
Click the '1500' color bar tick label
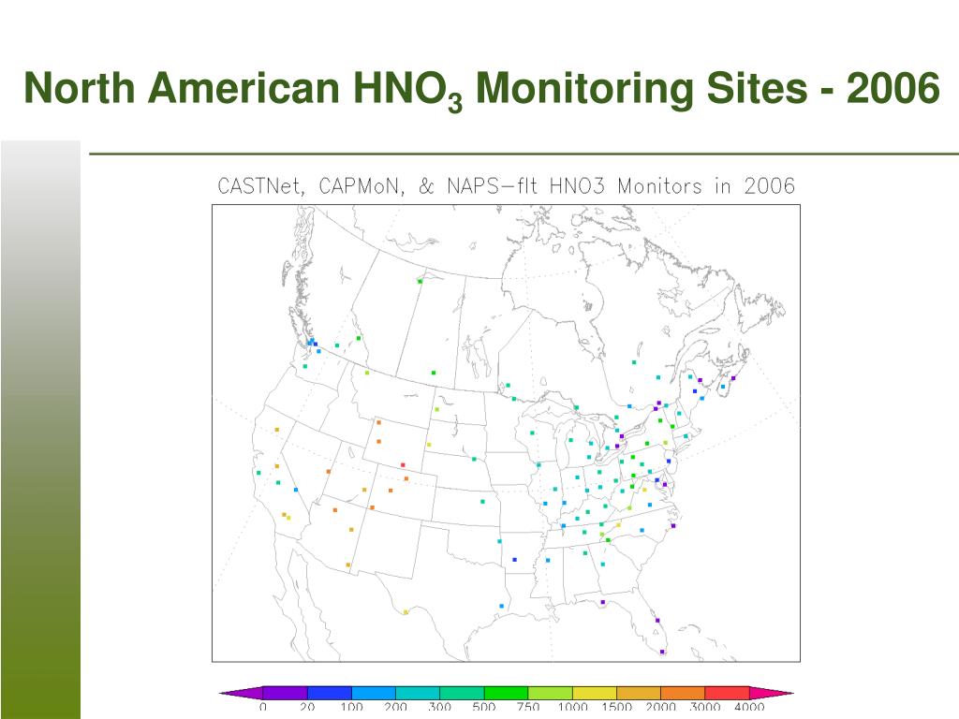coord(617,708)
